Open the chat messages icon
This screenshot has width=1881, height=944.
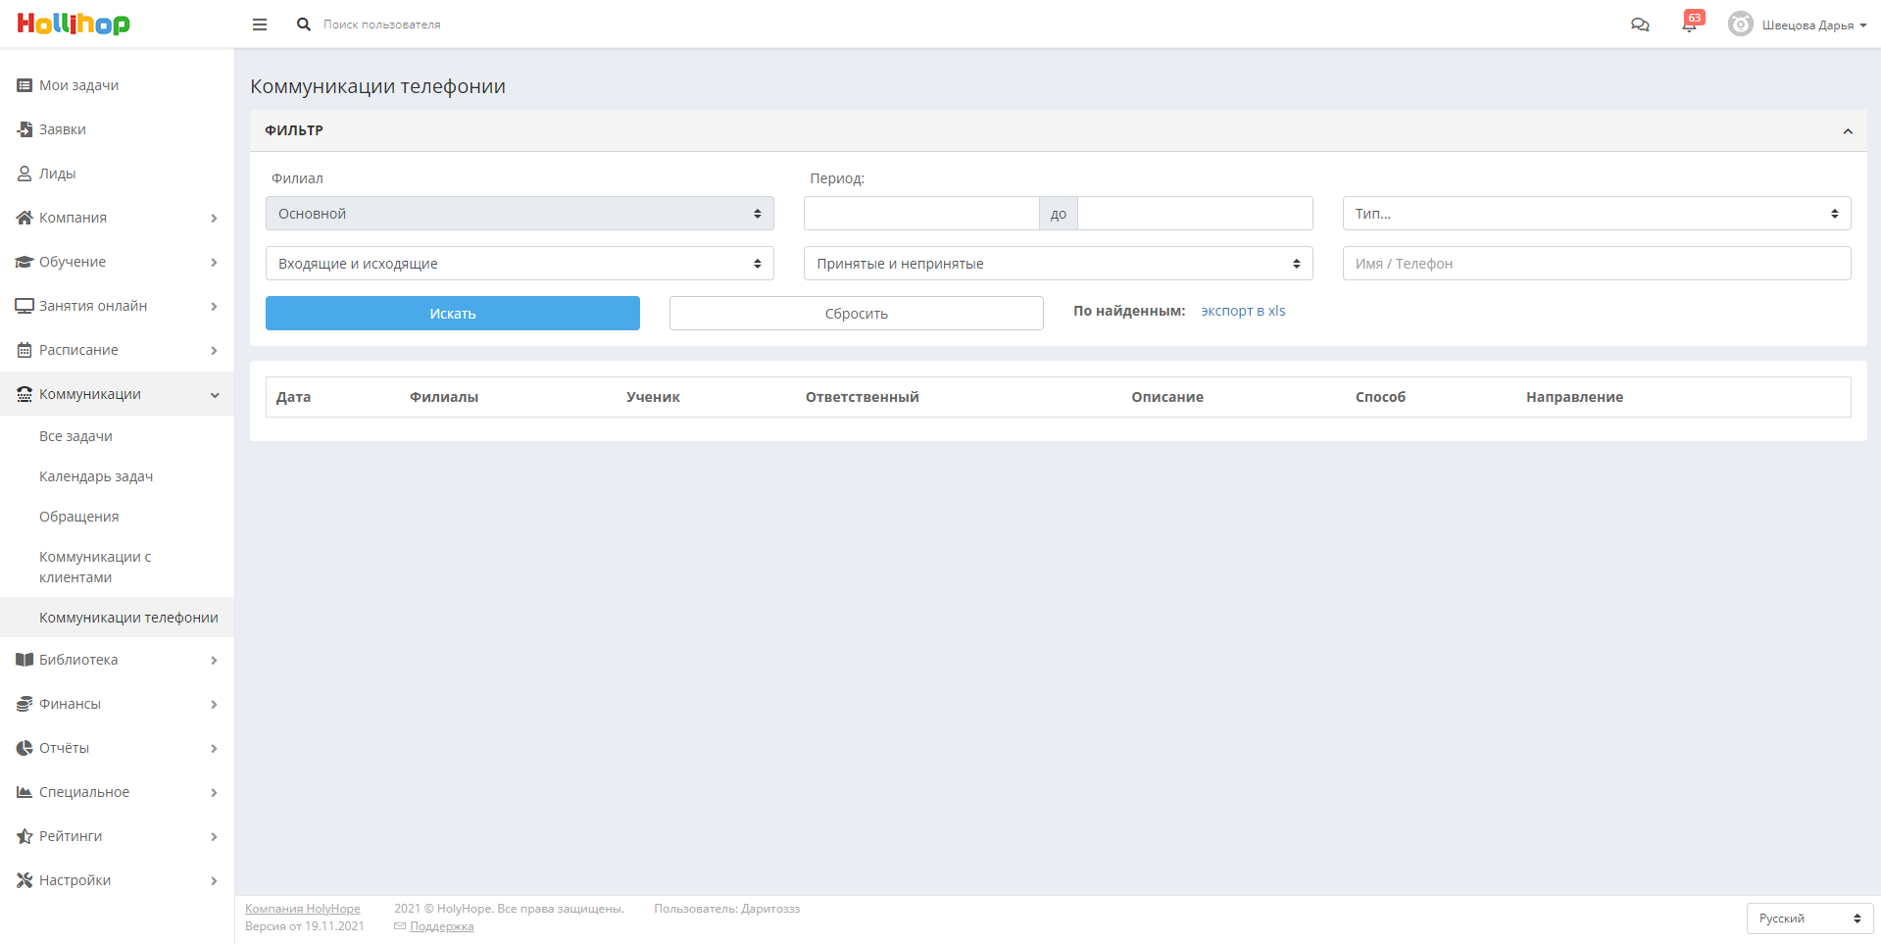[x=1640, y=25]
